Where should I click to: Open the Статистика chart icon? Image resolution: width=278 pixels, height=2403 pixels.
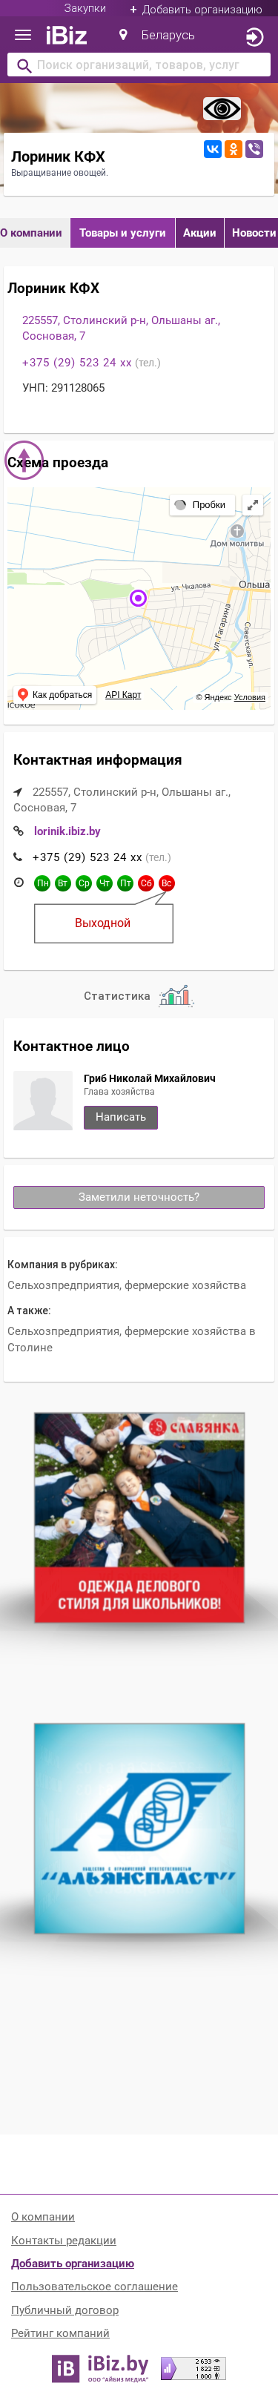tap(176, 995)
